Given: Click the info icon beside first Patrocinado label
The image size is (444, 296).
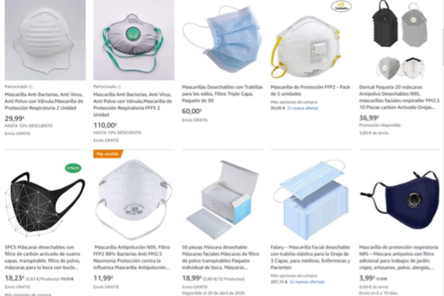Looking at the screenshot, I should coord(31,87).
